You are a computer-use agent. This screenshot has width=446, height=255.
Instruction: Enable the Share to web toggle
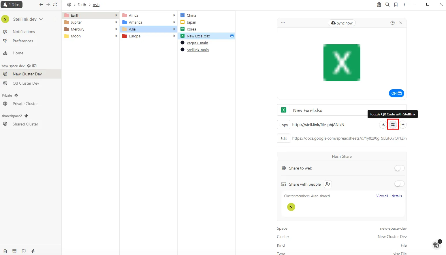(x=399, y=168)
